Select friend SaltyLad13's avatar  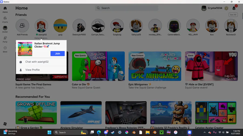coord(136,26)
